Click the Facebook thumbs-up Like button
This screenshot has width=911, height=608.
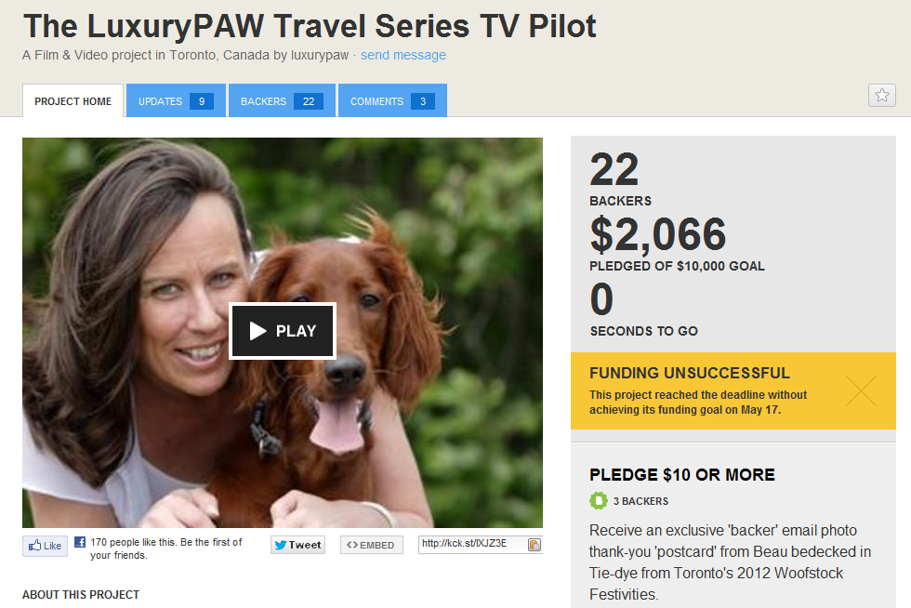click(45, 546)
